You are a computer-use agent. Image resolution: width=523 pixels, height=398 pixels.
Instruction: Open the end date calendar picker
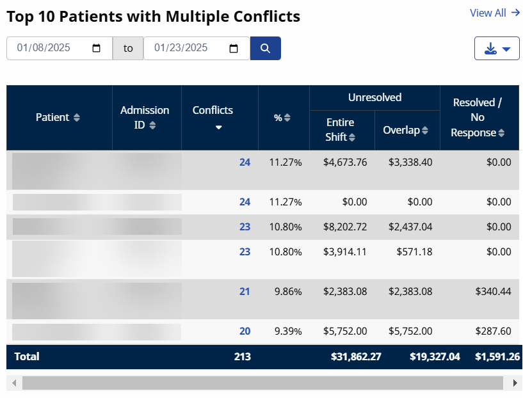(234, 49)
